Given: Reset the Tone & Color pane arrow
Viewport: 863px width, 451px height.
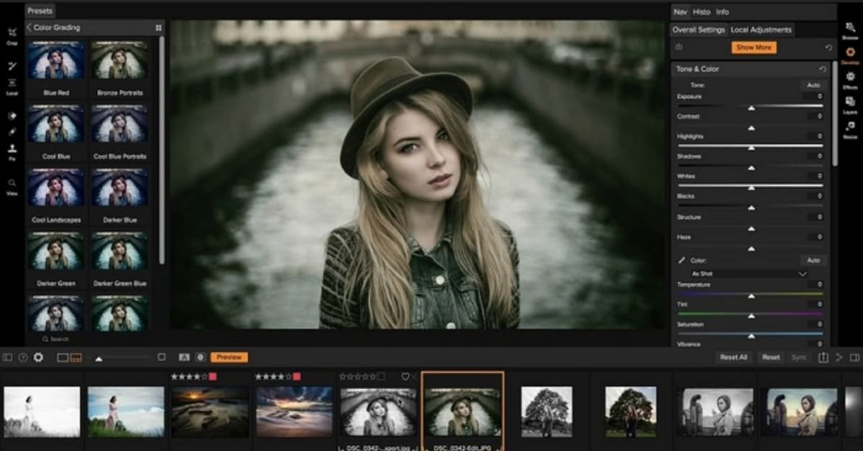Looking at the screenshot, I should click(823, 69).
